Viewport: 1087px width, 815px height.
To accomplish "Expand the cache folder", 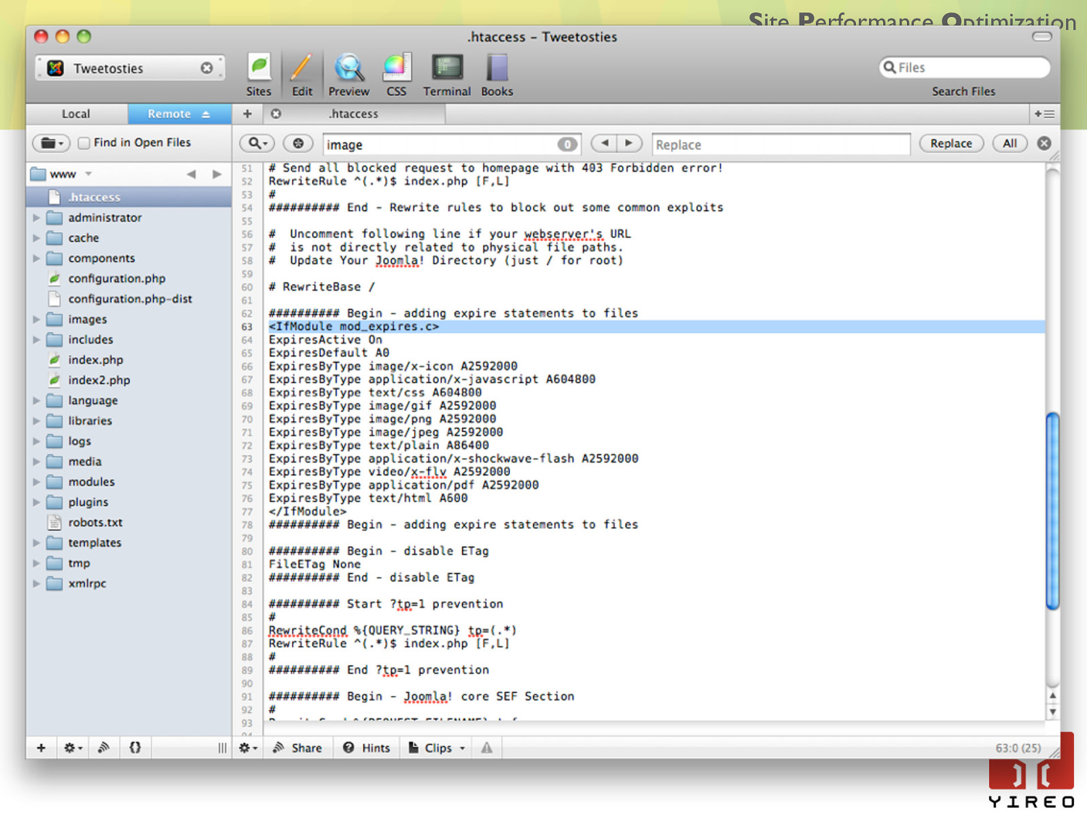I will (37, 238).
